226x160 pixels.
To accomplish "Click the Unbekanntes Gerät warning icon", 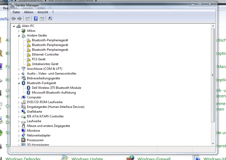I will pos(29,64).
